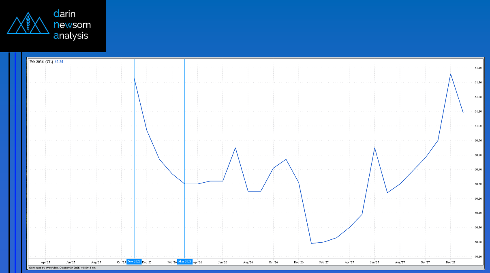Click the Jun '27 spike on the curve
The image size is (490, 273).
(x=374, y=148)
